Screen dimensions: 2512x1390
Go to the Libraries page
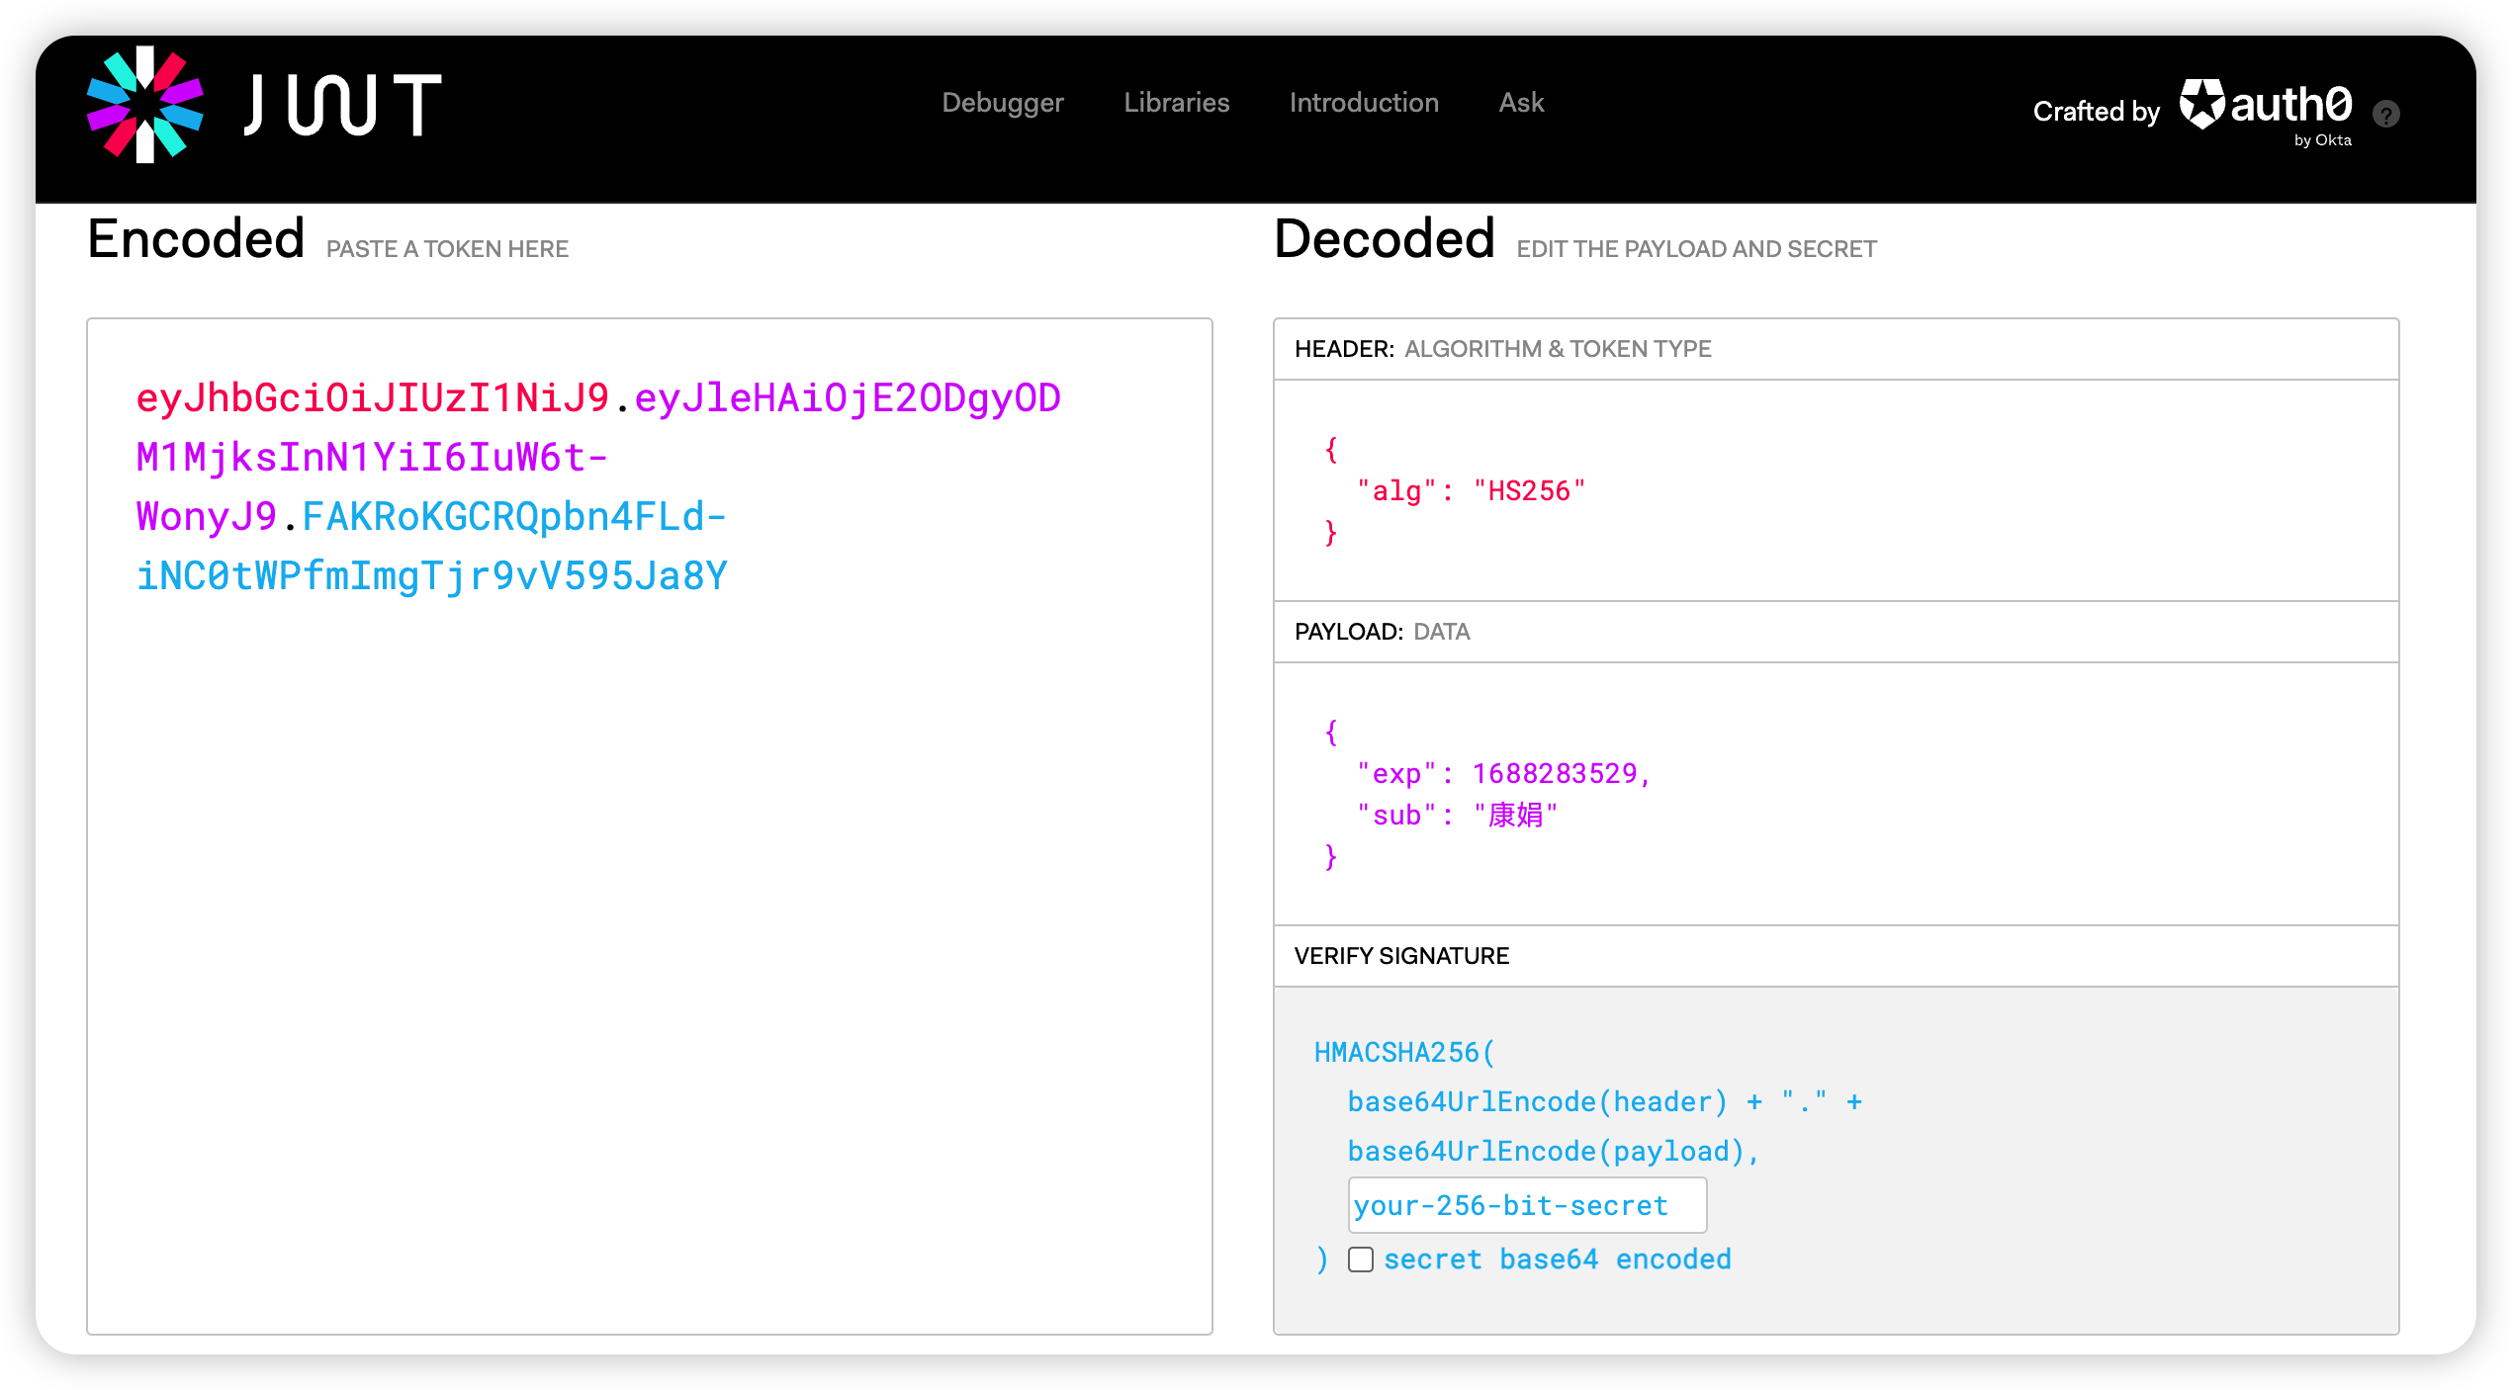pos(1177,103)
